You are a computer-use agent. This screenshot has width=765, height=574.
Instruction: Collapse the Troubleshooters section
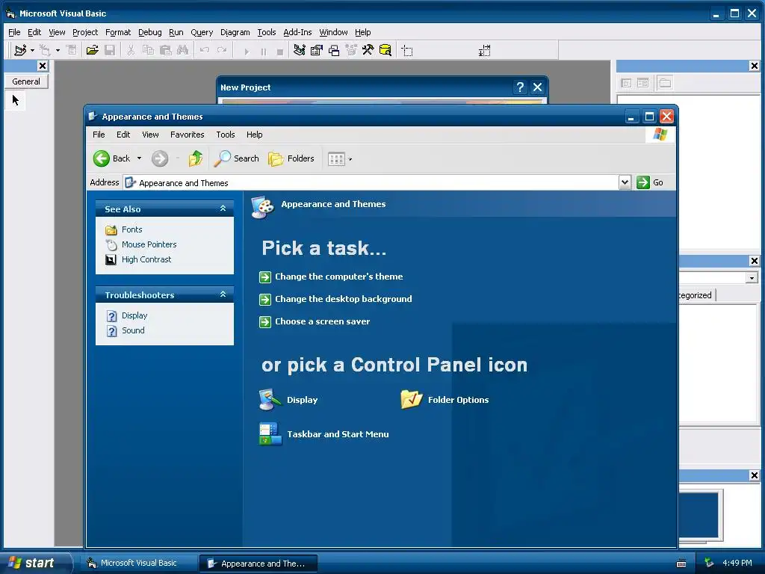(223, 294)
